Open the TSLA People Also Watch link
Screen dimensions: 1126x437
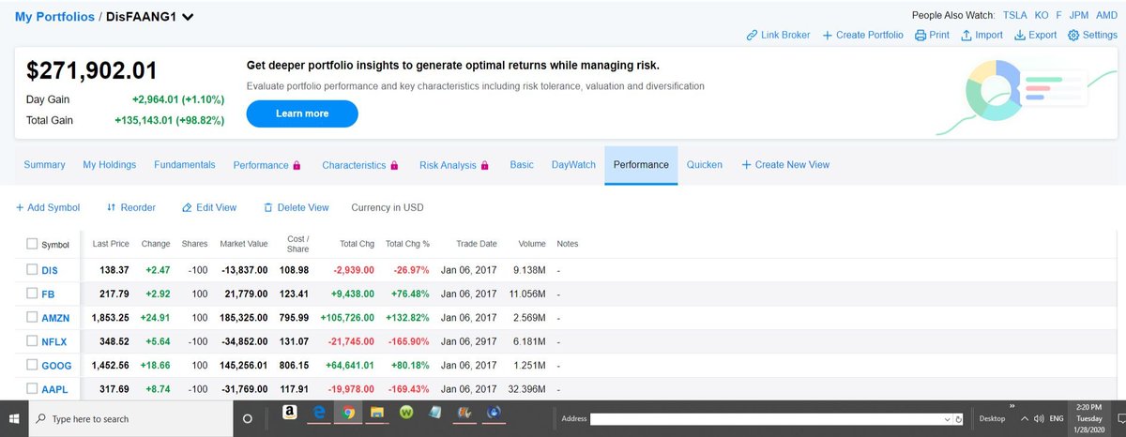coord(1014,15)
